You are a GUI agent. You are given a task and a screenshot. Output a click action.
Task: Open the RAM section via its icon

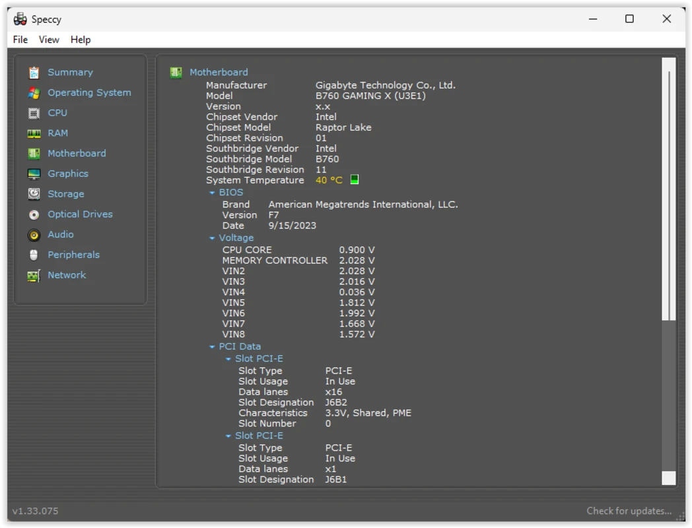(34, 133)
